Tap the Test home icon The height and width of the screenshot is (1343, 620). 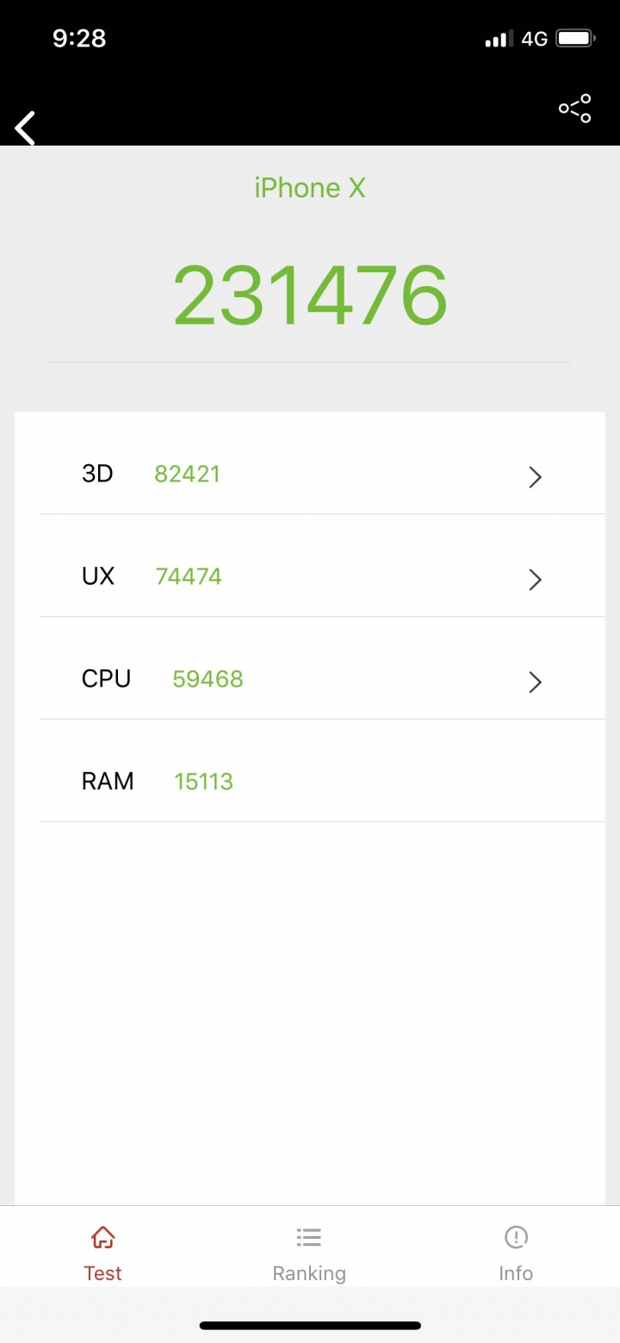click(x=102, y=1238)
